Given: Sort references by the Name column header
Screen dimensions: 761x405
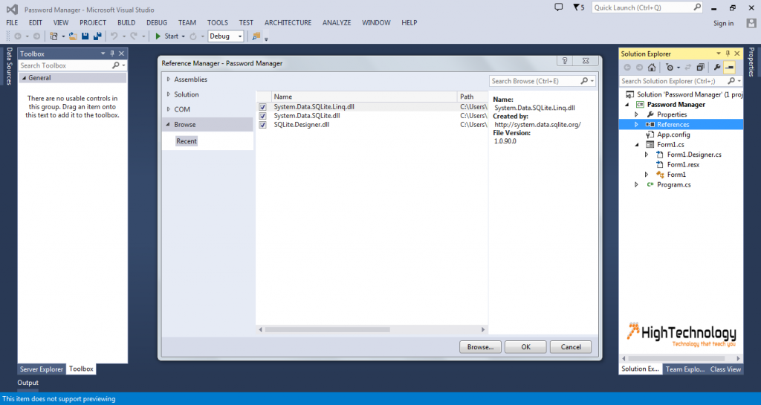Looking at the screenshot, I should tap(364, 97).
